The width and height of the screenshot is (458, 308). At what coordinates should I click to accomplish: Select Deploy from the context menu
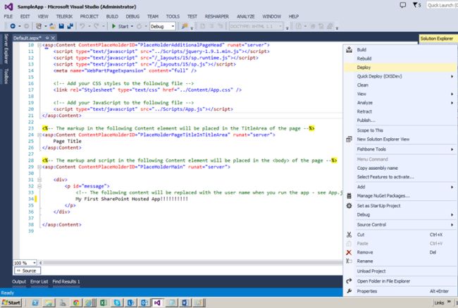pos(365,67)
